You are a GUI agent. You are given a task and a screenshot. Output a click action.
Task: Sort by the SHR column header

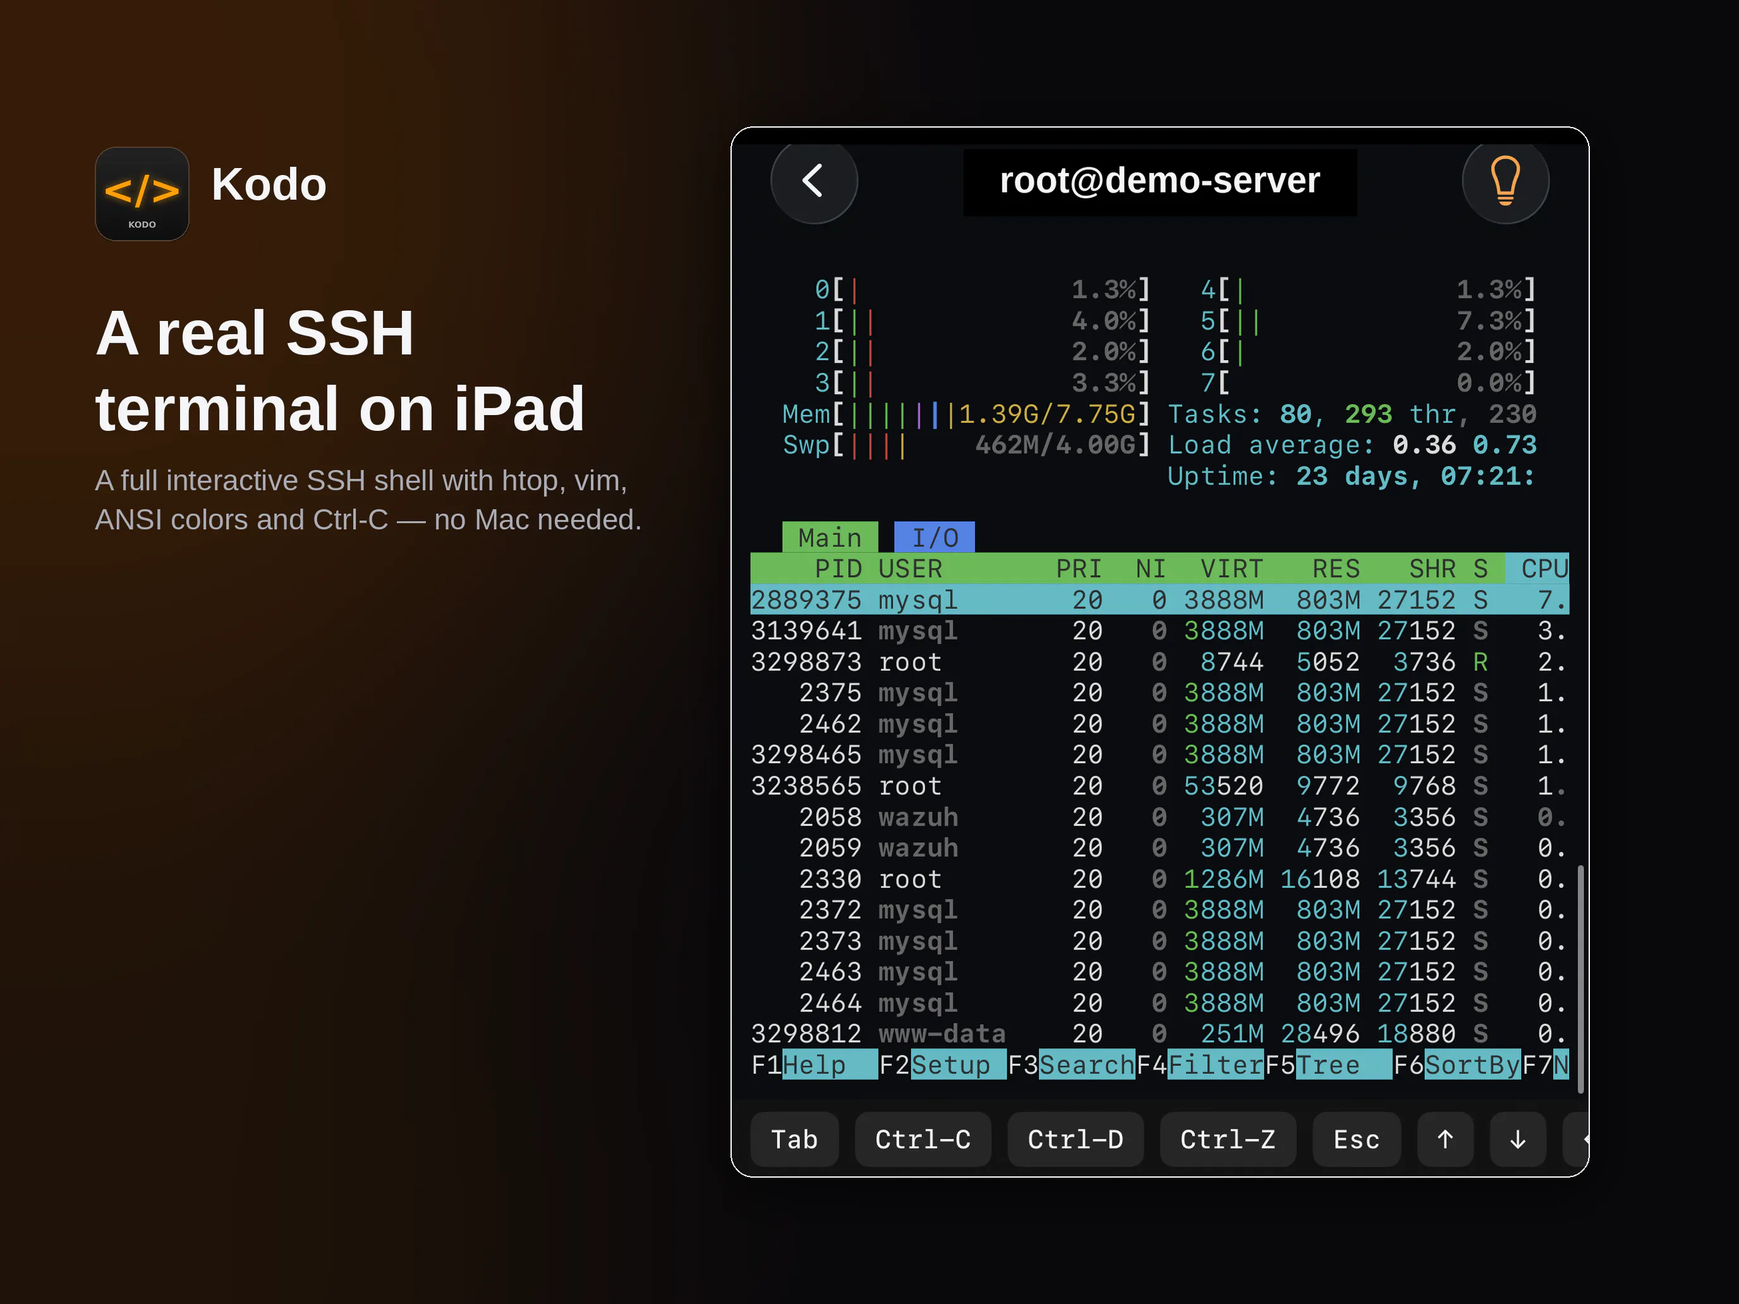[1433, 569]
